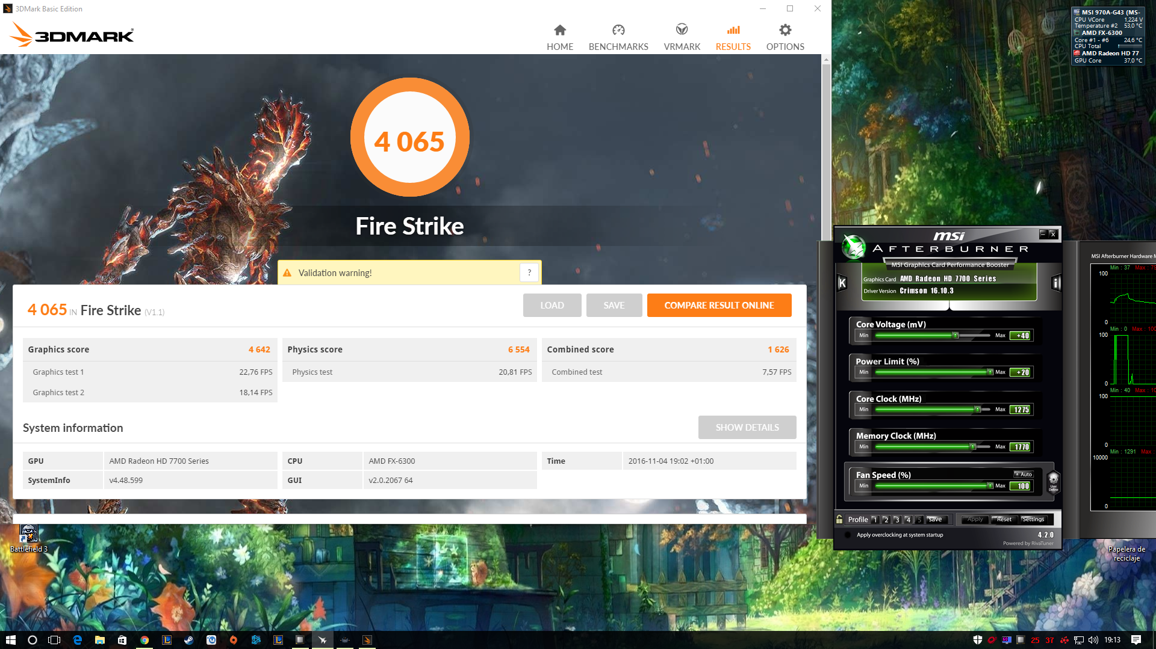Click the Core Voltage +40 value field
This screenshot has height=649, width=1156.
click(1021, 336)
